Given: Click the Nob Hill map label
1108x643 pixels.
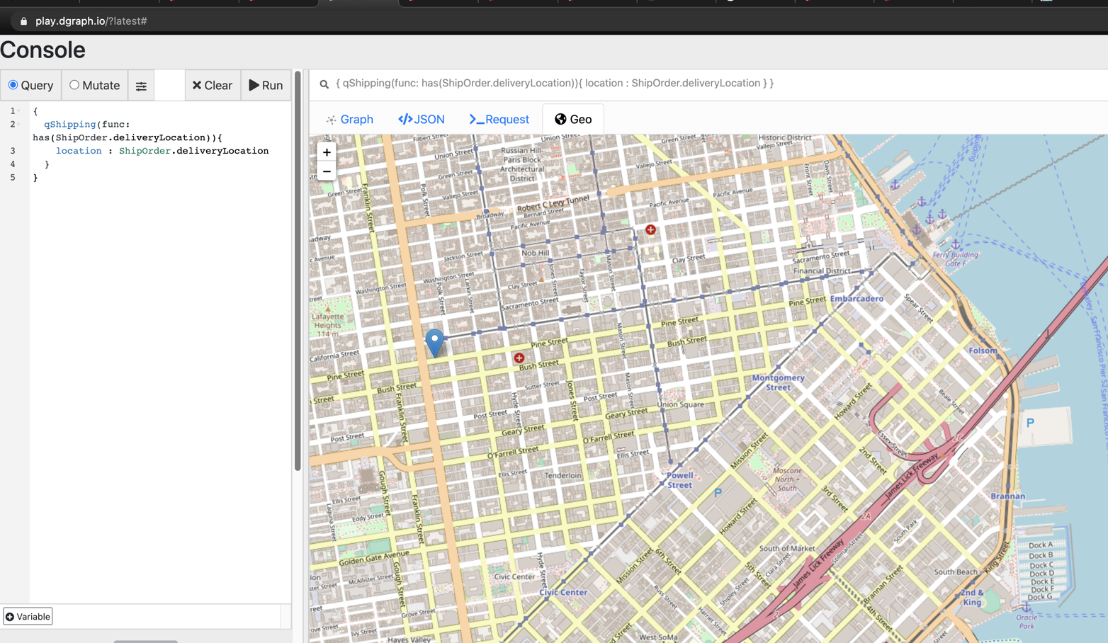Looking at the screenshot, I should tap(536, 253).
